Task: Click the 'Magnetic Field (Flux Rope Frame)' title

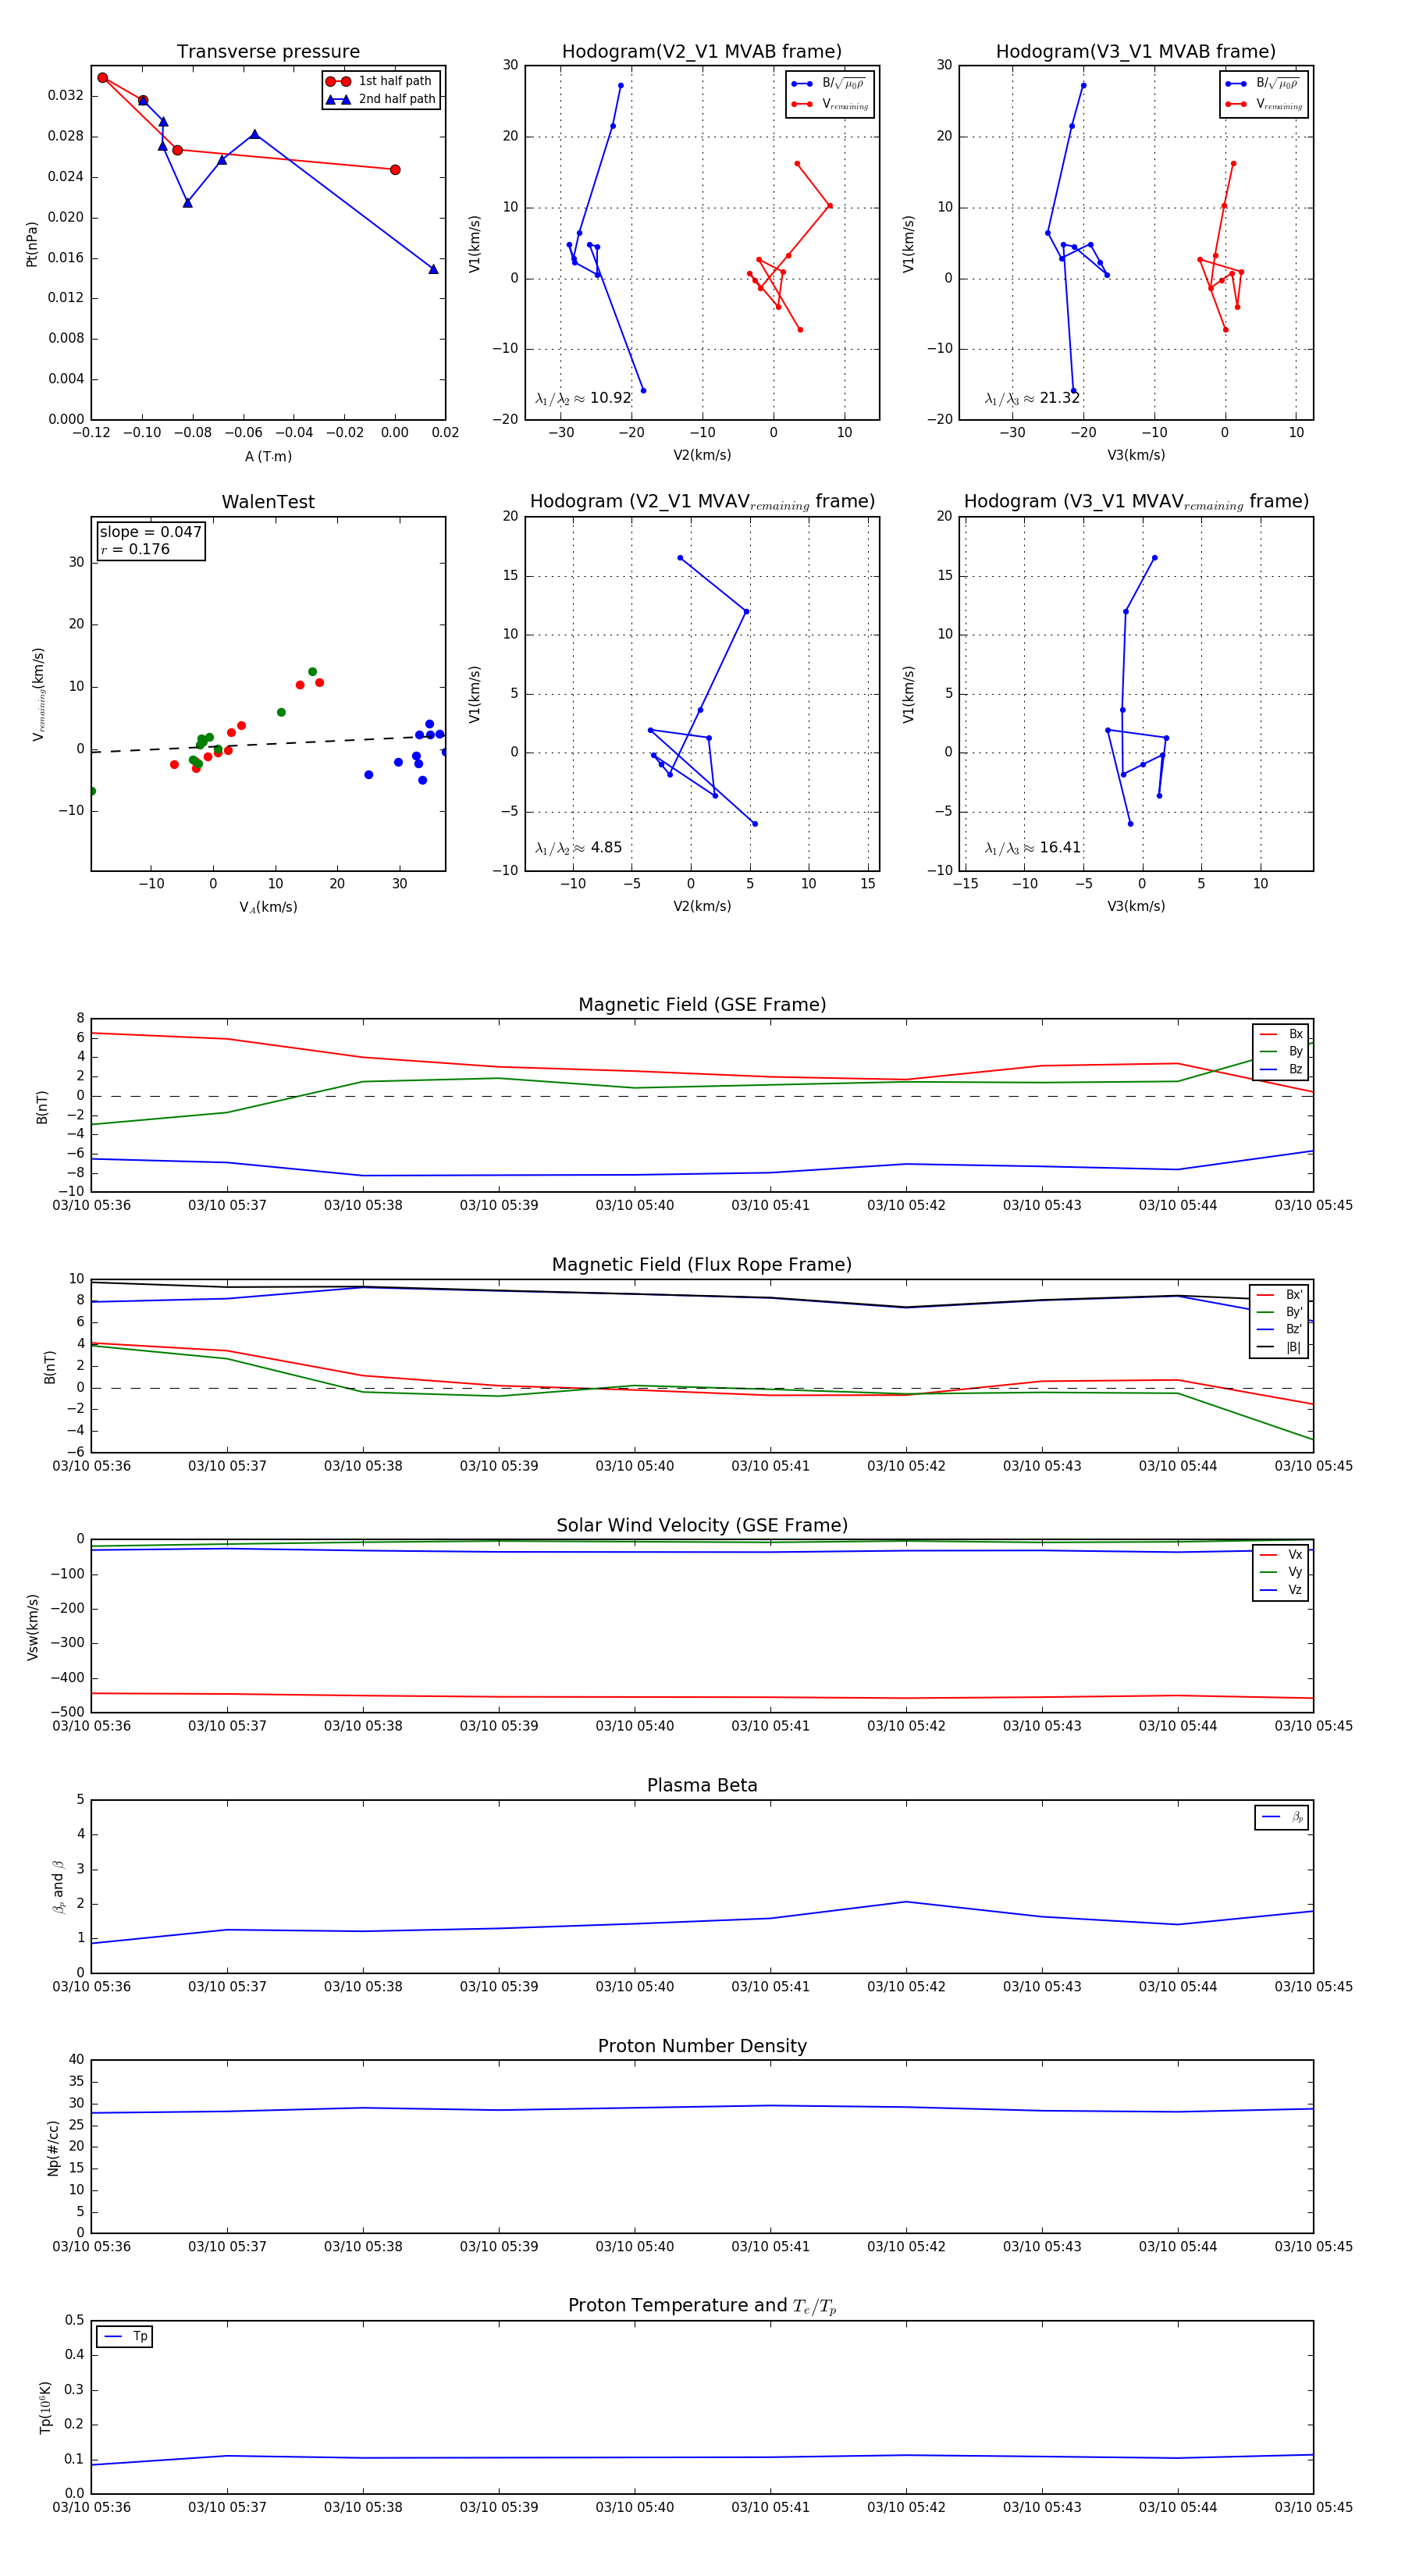Action: [x=702, y=1265]
